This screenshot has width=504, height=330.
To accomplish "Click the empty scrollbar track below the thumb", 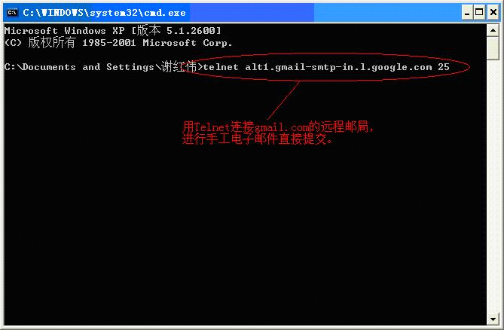I will click(x=493, y=186).
